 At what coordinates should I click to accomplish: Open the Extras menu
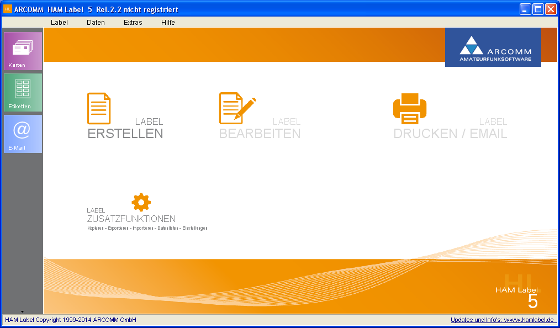click(133, 23)
